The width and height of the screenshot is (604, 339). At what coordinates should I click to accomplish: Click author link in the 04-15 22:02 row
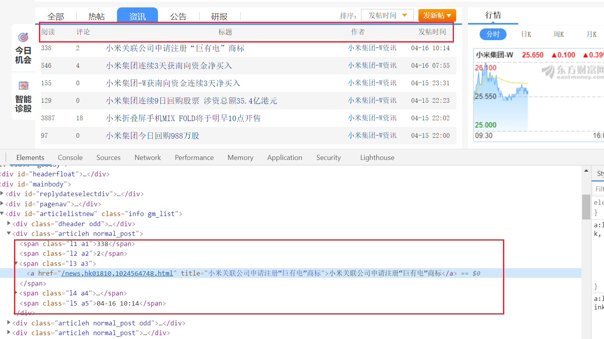click(372, 118)
